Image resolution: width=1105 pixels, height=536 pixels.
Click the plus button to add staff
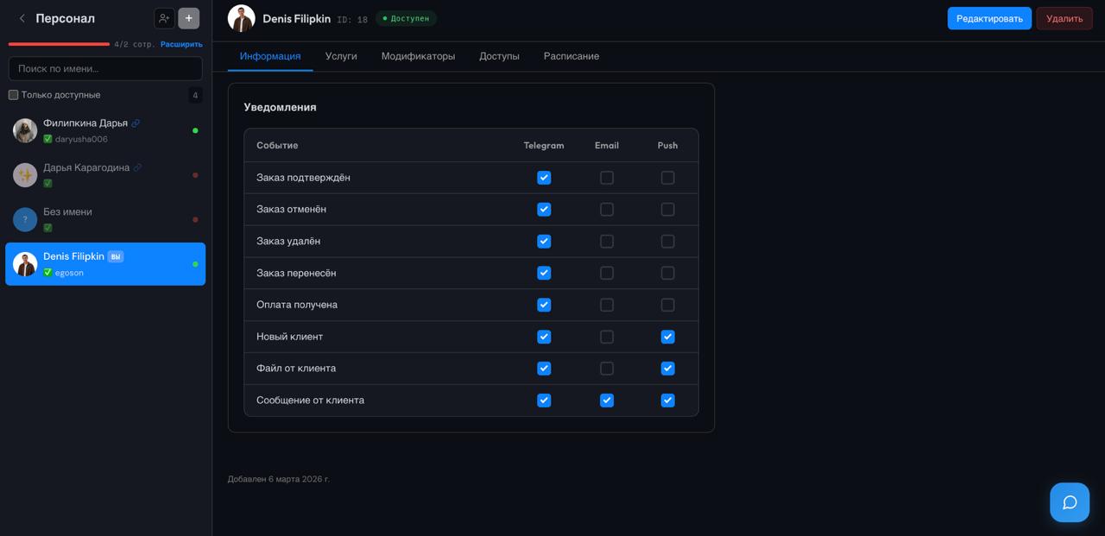tap(188, 18)
